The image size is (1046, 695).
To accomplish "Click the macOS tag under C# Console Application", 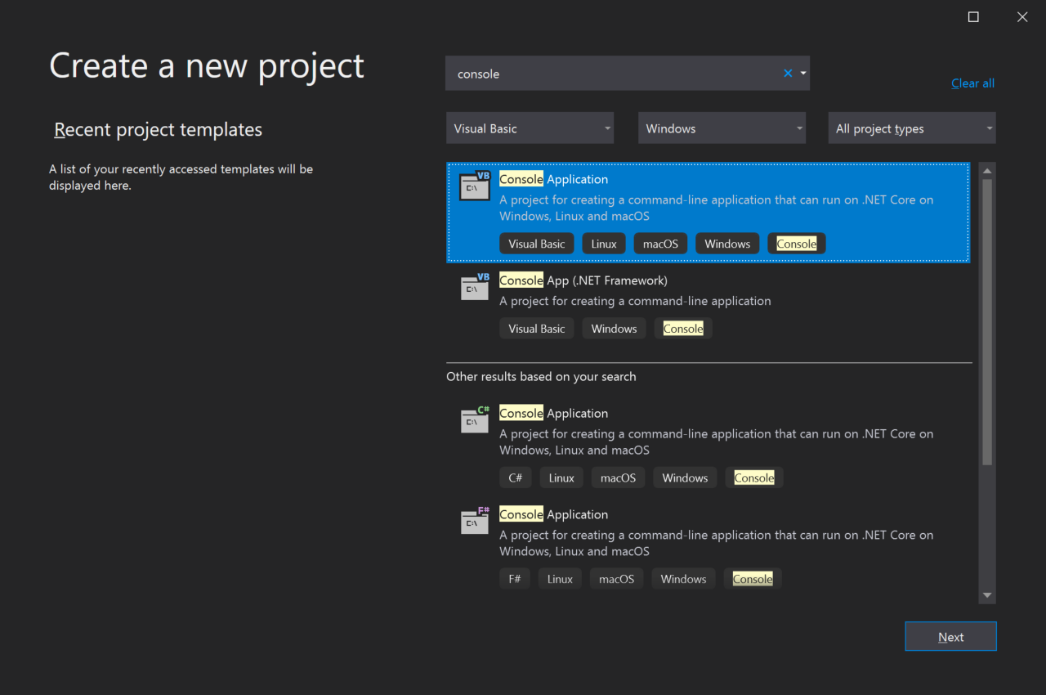I will point(618,478).
